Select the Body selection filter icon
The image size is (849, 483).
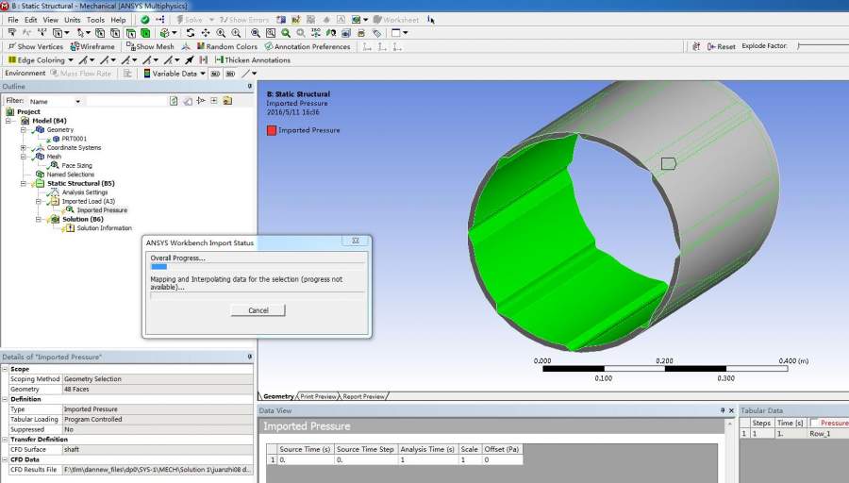click(x=145, y=33)
